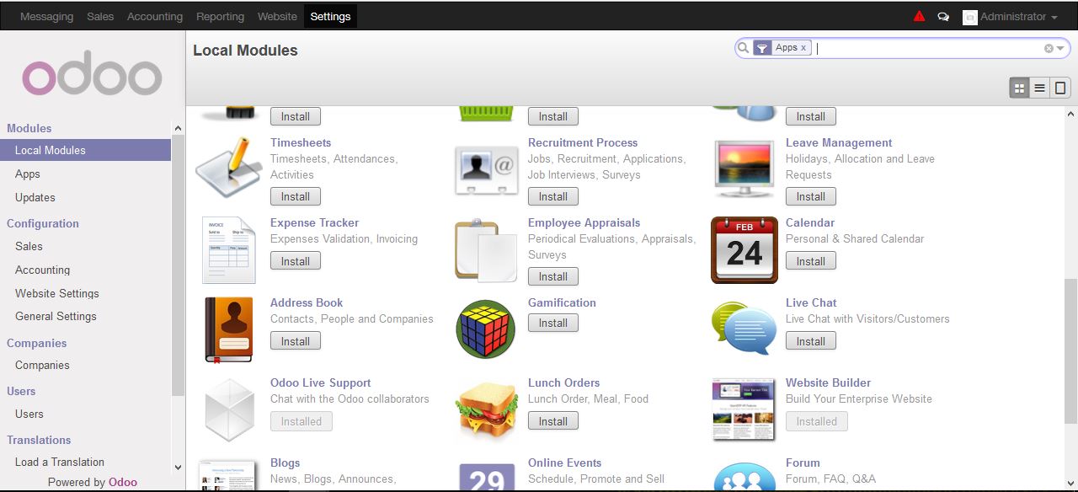
Task: Go to the Reporting menu
Action: point(220,16)
